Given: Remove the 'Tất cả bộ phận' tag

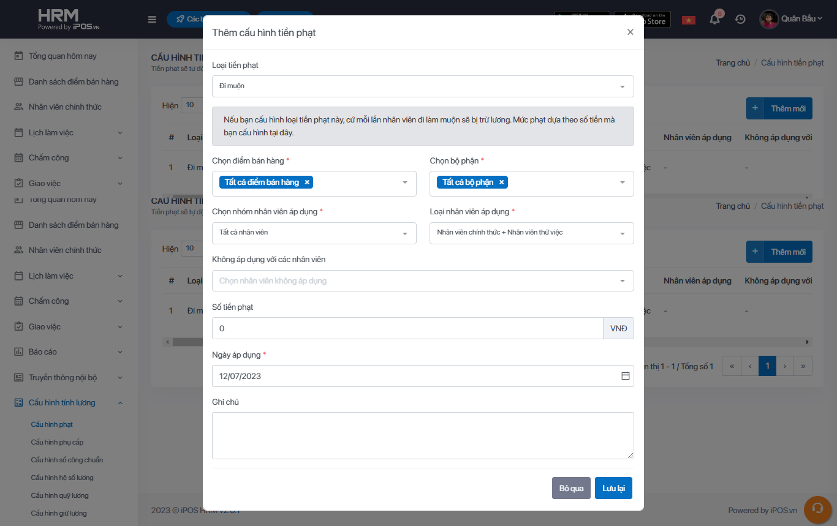Looking at the screenshot, I should click(501, 182).
